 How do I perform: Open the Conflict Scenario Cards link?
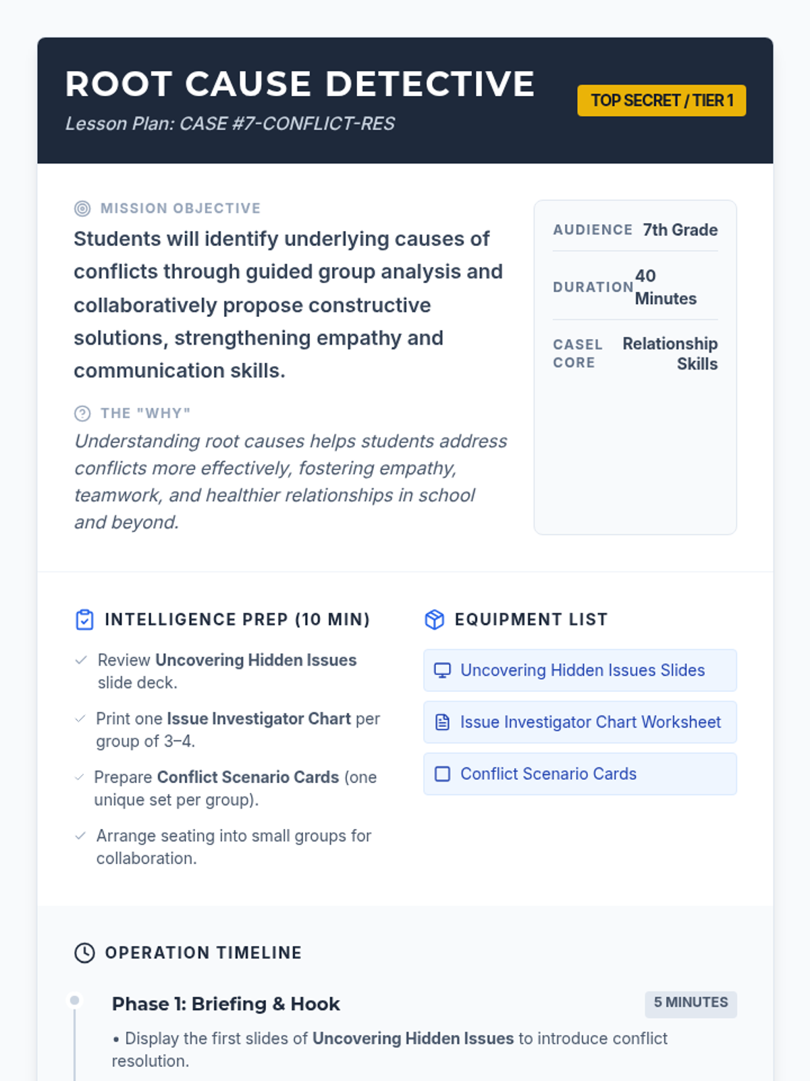pyautogui.click(x=580, y=774)
